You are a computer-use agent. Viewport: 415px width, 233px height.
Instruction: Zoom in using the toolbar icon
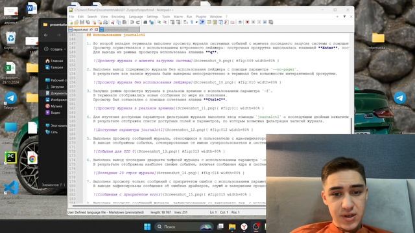point(159,22)
